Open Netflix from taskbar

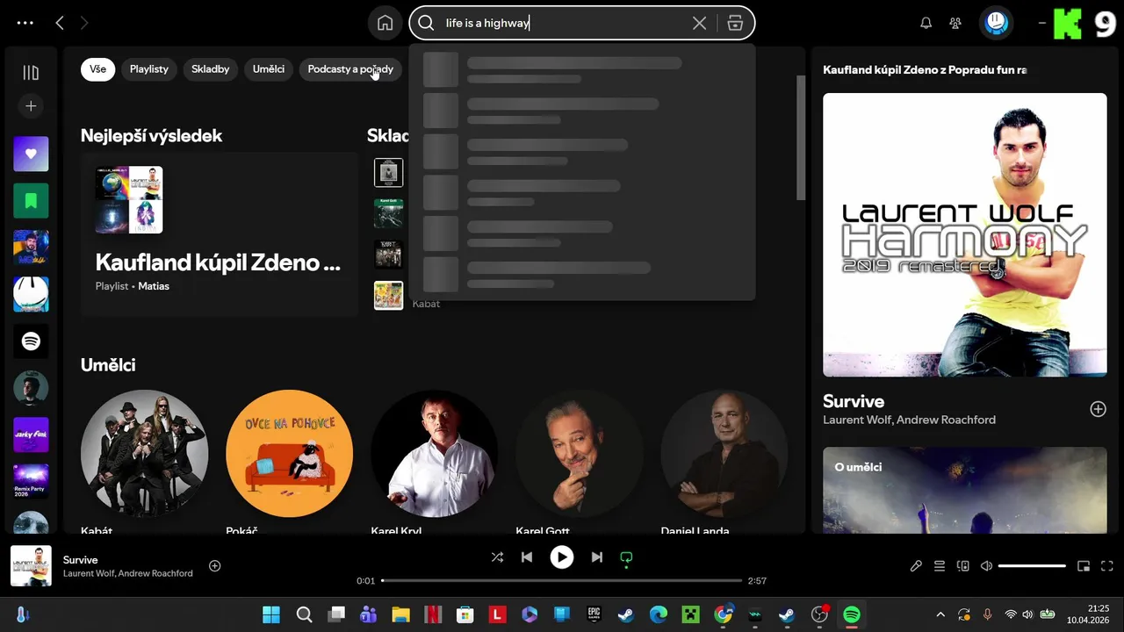click(432, 614)
